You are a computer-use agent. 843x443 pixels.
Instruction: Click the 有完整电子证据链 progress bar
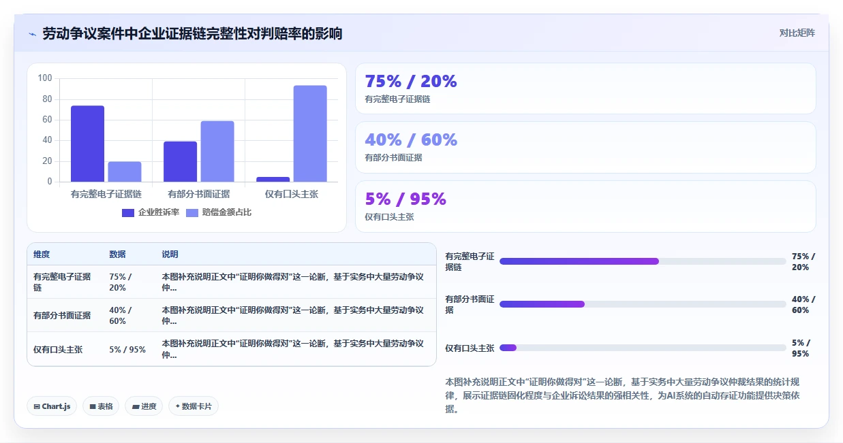pyautogui.click(x=643, y=261)
